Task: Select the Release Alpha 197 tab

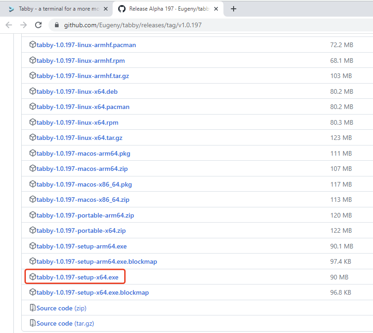Action: click(x=168, y=9)
